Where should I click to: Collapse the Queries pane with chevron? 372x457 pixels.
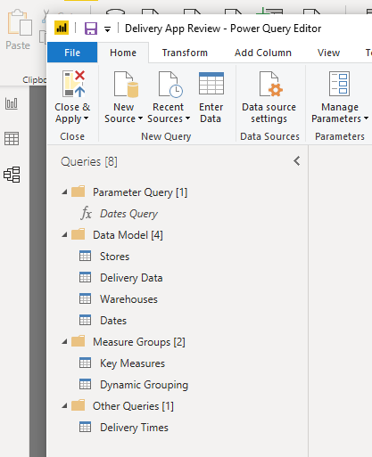click(x=296, y=161)
